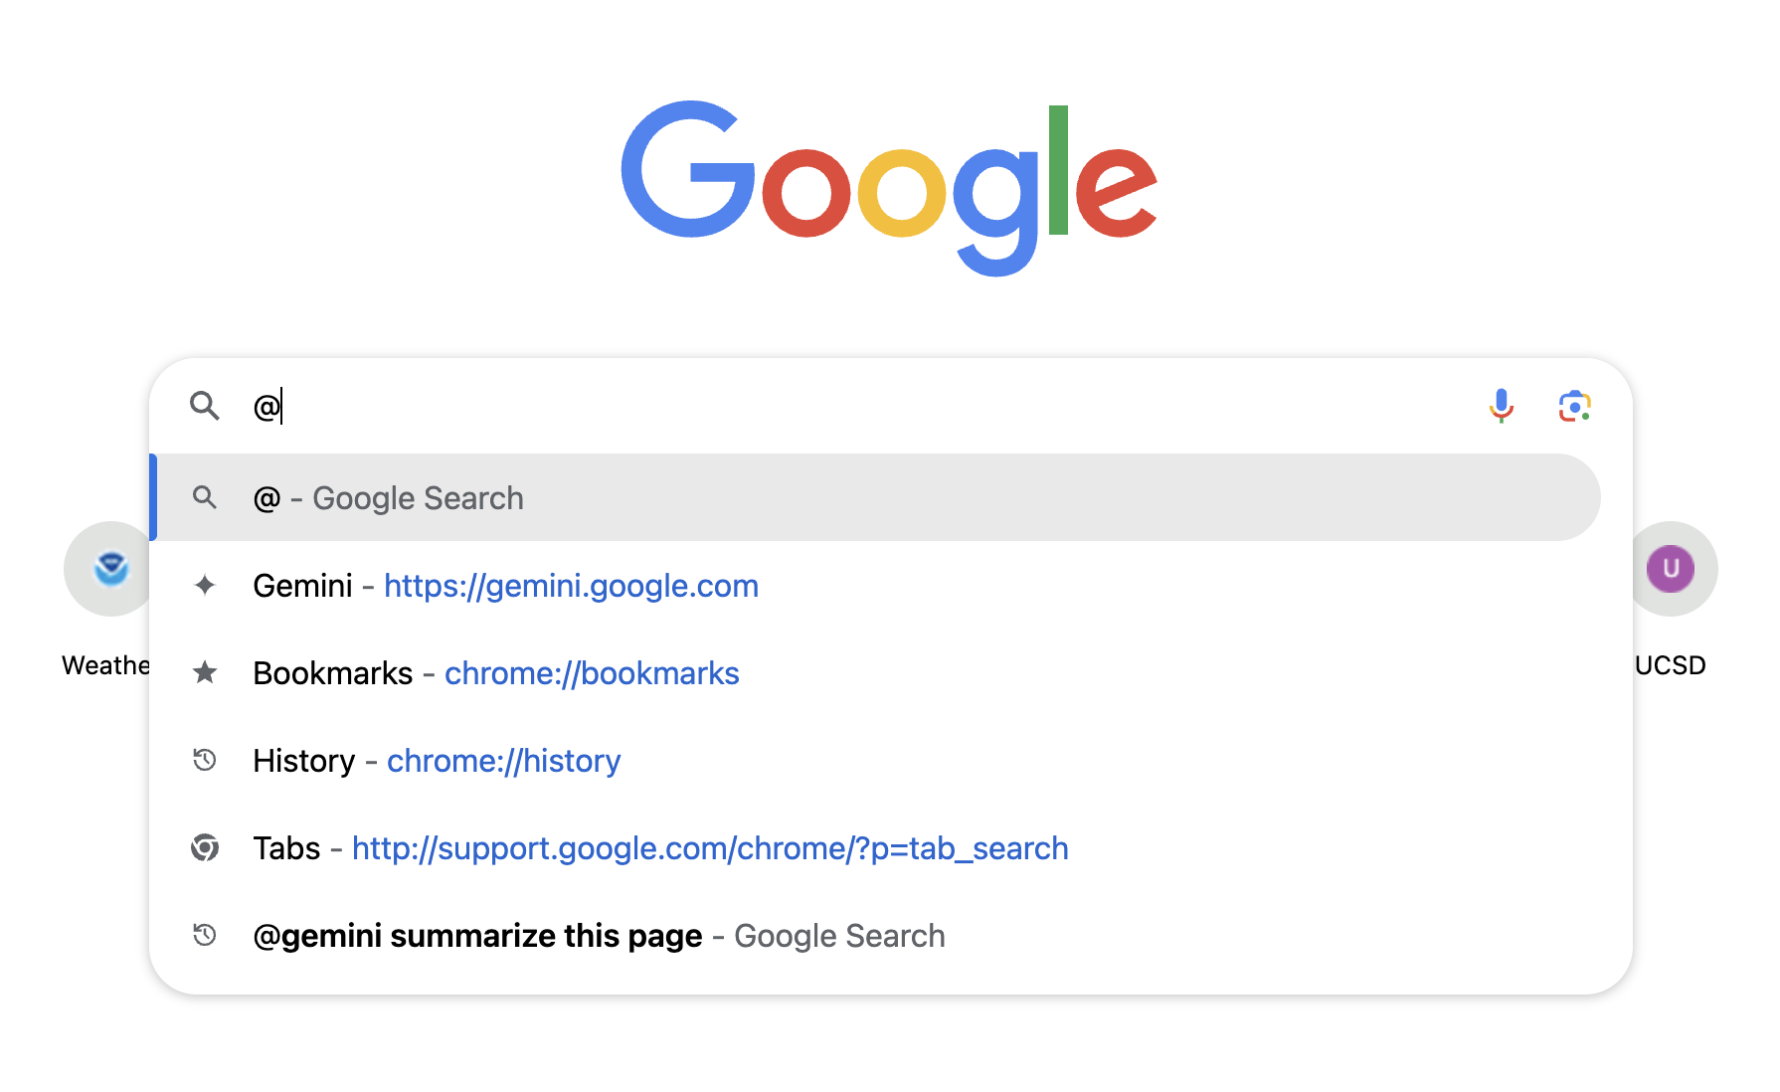This screenshot has height=1092, width=1780.
Task: Navigate to chrome://bookmarks from the suggestion
Action: click(592, 673)
